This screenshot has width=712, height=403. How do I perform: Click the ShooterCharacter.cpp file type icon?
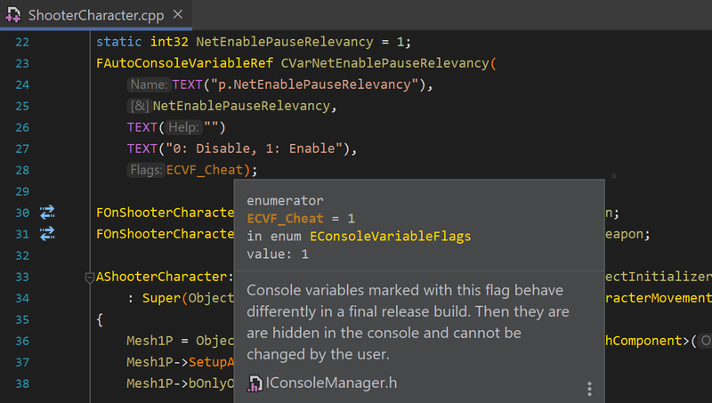[x=14, y=15]
